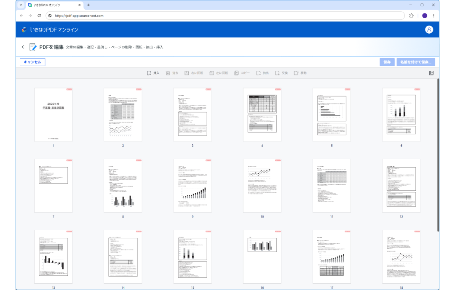The height and width of the screenshot is (290, 455).
Task: Select page 11 thumbnail
Action: [x=332, y=186]
